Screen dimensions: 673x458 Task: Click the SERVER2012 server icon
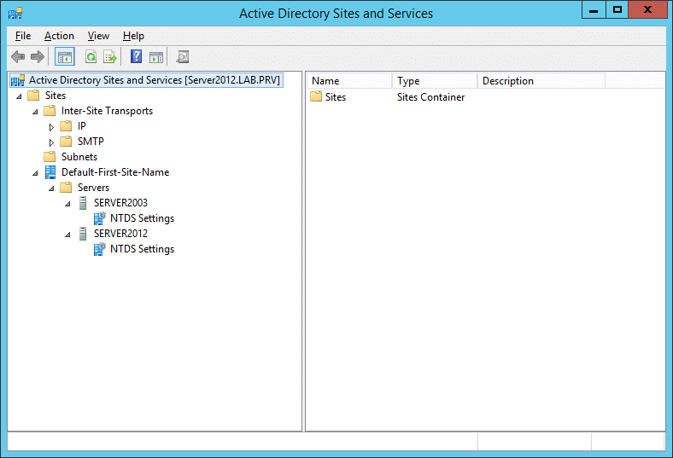click(83, 234)
